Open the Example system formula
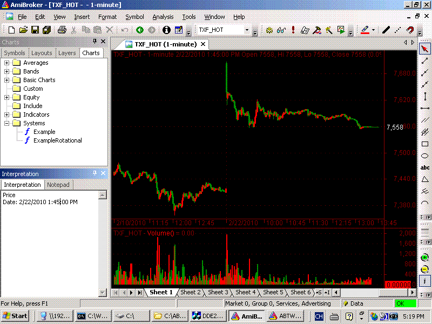This screenshot has width=432, height=324. [44, 132]
